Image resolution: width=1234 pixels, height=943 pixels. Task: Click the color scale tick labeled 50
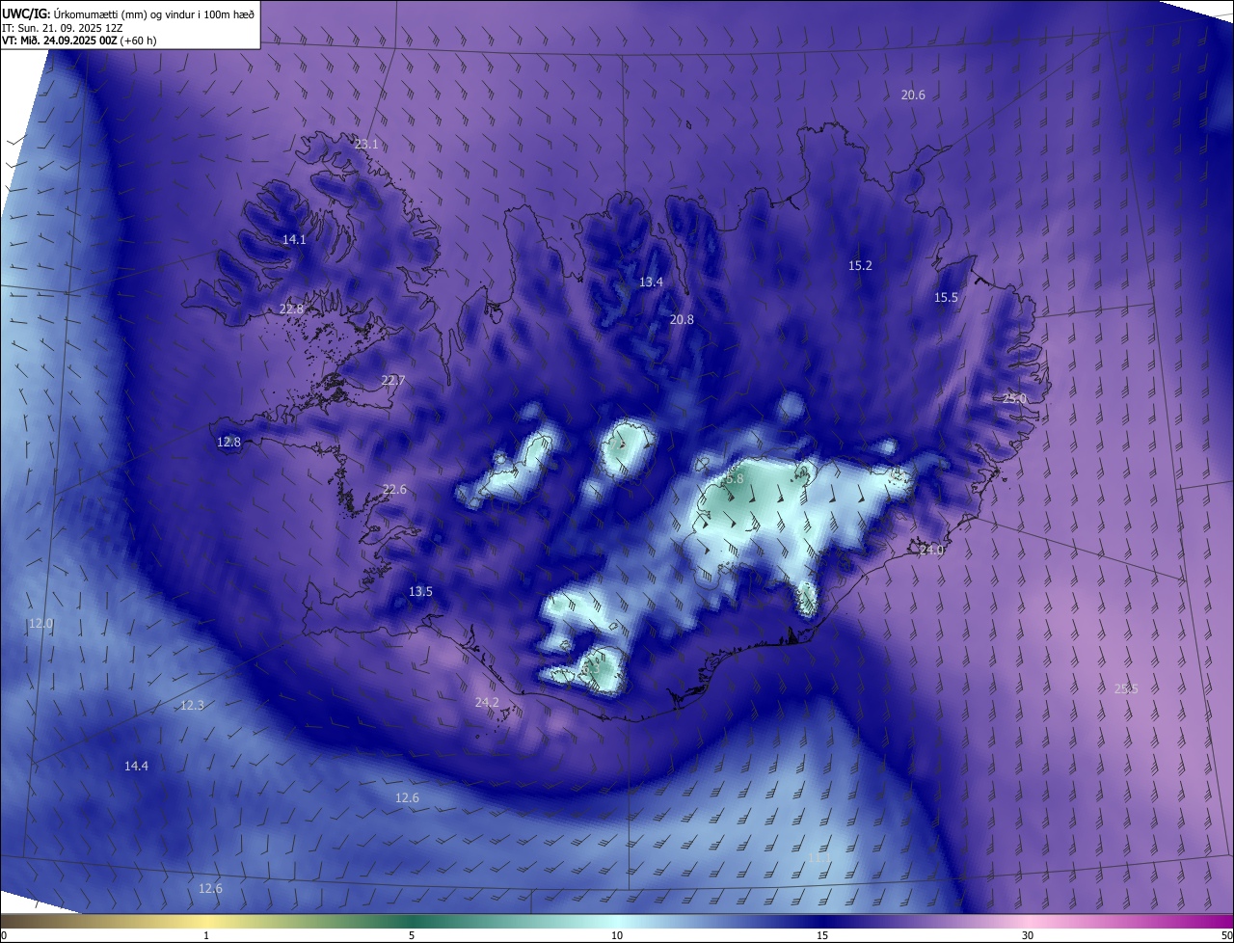click(1226, 935)
